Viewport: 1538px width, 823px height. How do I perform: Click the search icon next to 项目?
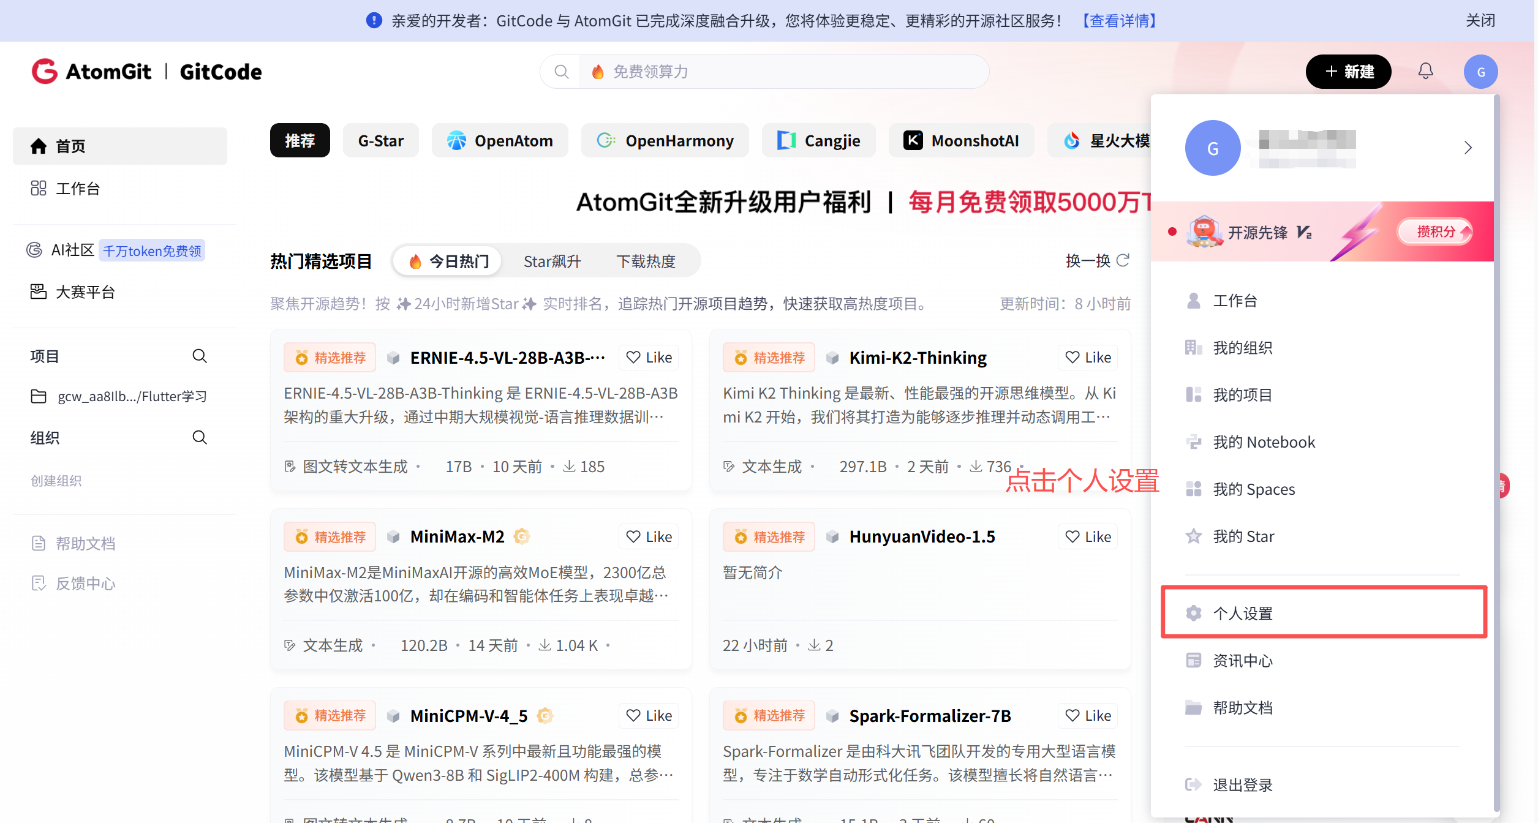tap(200, 356)
